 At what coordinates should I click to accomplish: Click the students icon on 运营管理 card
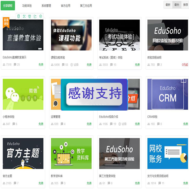(52, 124)
